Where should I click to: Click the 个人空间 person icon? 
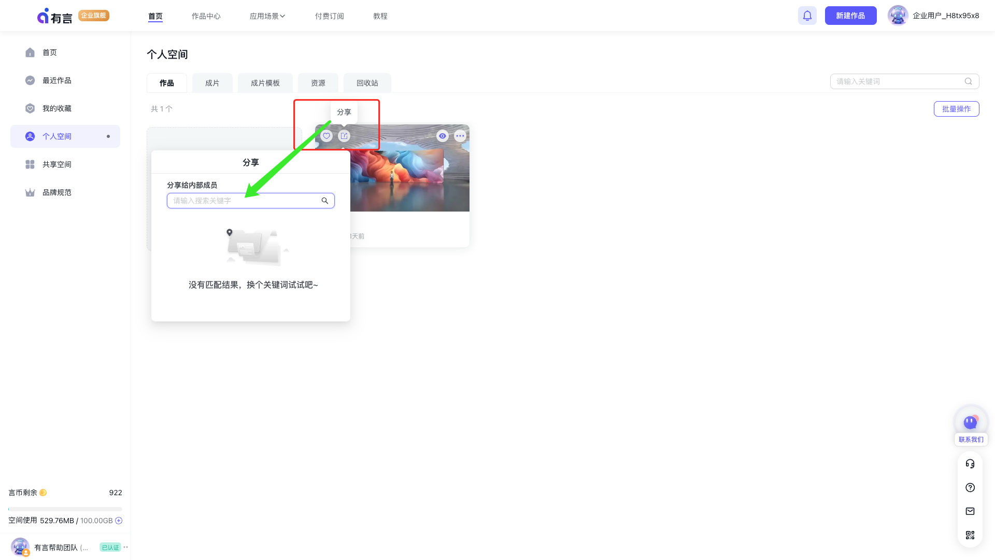pyautogui.click(x=30, y=136)
